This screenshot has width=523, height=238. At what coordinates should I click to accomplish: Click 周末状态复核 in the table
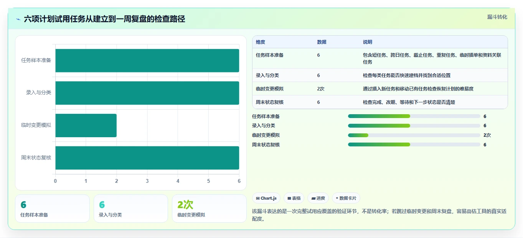click(x=270, y=102)
